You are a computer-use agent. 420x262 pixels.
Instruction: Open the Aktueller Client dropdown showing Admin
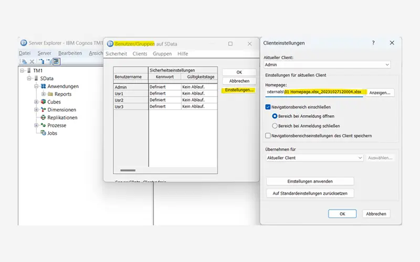327,64
